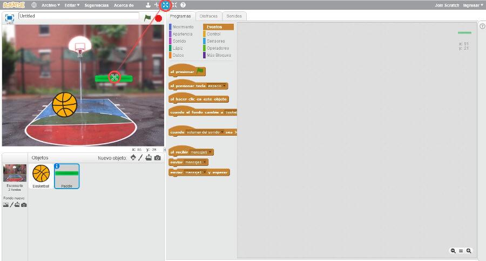Switch to the Programas tab
486x261 pixels.
tap(180, 16)
